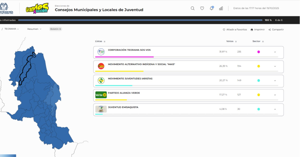Click the 'Sector' column header
Screen dimensions: 300x157
tap(256, 41)
